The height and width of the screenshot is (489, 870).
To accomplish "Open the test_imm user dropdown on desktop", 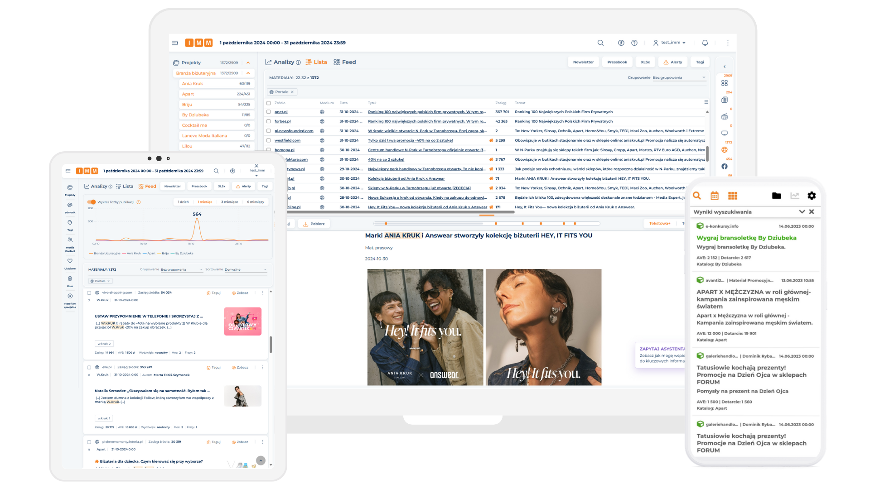I will [669, 43].
